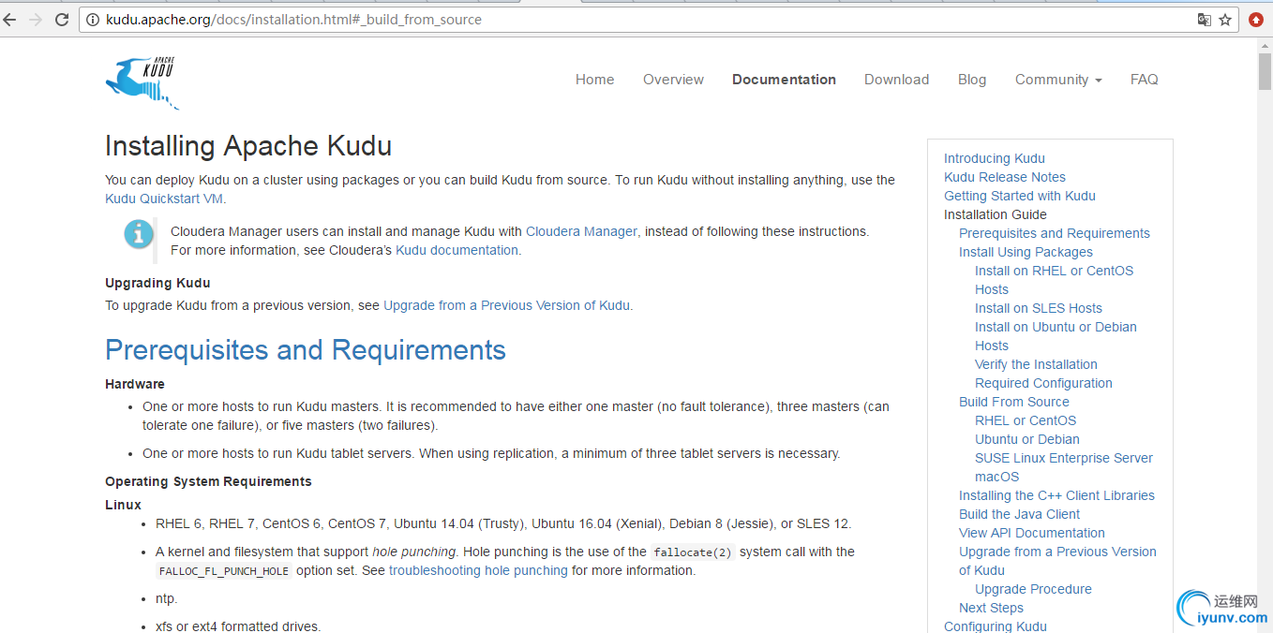Select Installation Guide in sidebar

(996, 214)
